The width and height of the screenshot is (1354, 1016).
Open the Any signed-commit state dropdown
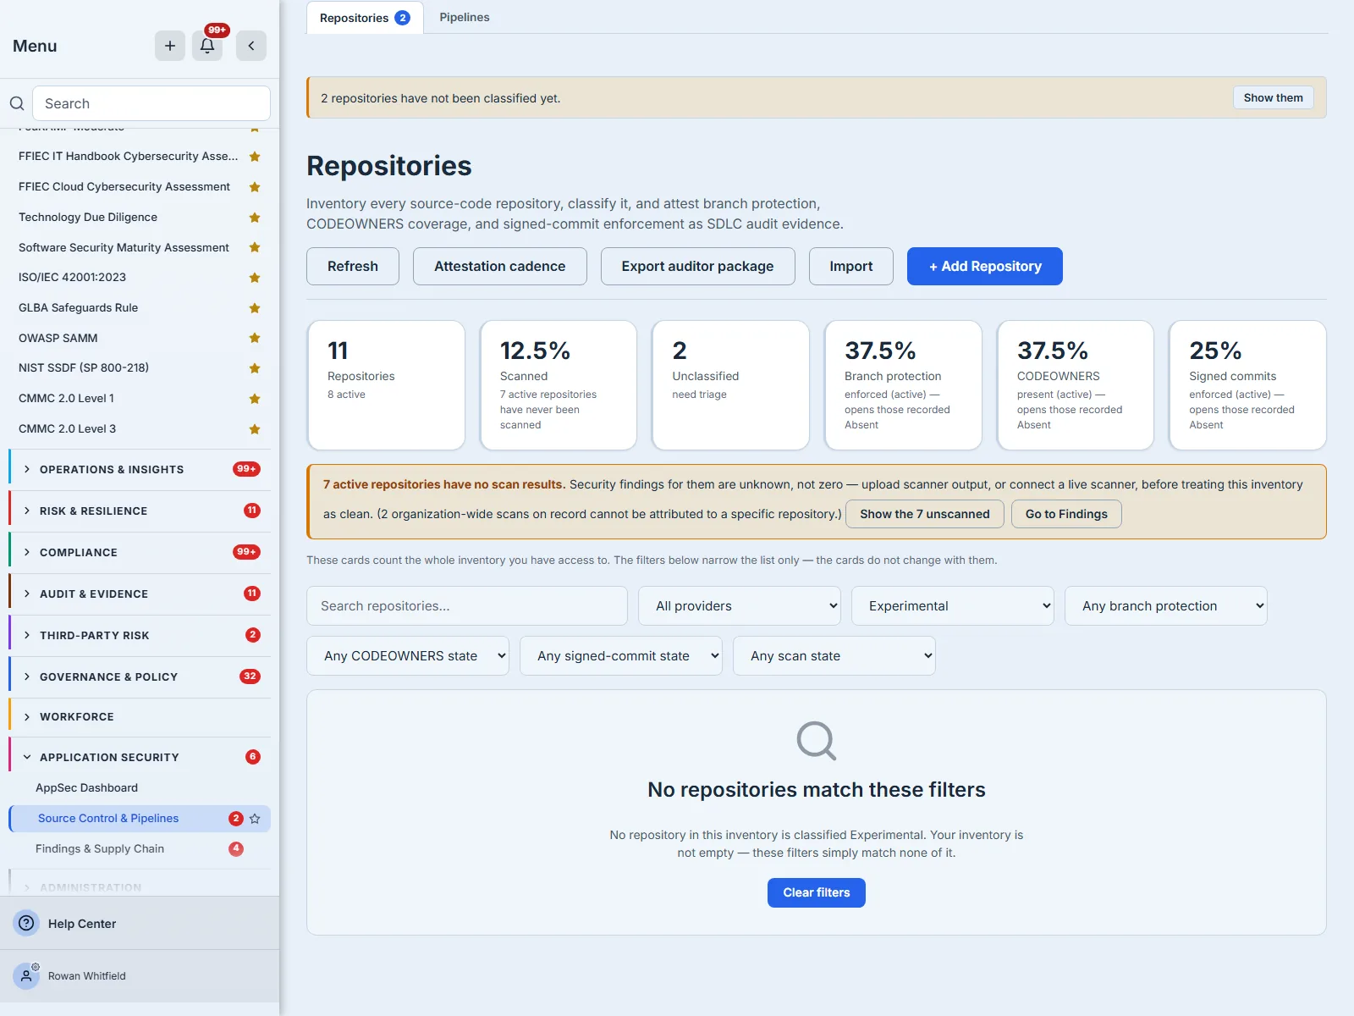coord(621,656)
